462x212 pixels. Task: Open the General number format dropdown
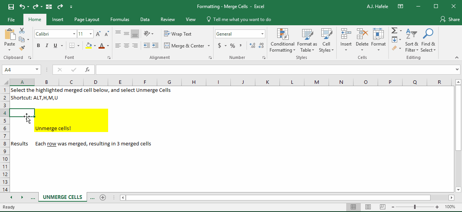[263, 34]
